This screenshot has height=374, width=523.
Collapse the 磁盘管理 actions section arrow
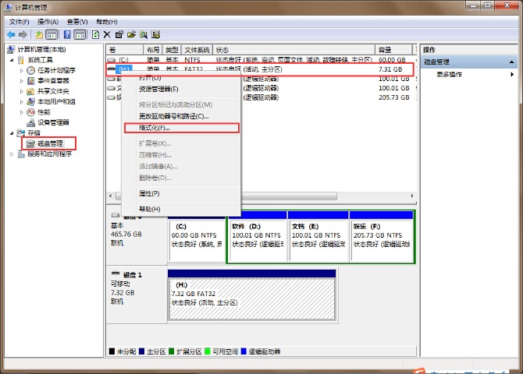(x=514, y=61)
